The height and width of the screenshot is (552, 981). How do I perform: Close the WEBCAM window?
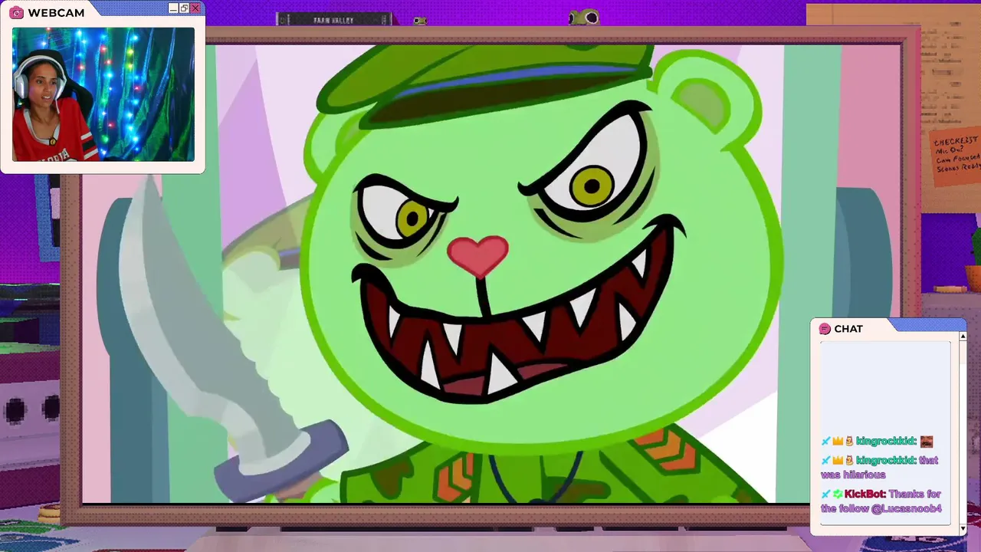coord(195,8)
